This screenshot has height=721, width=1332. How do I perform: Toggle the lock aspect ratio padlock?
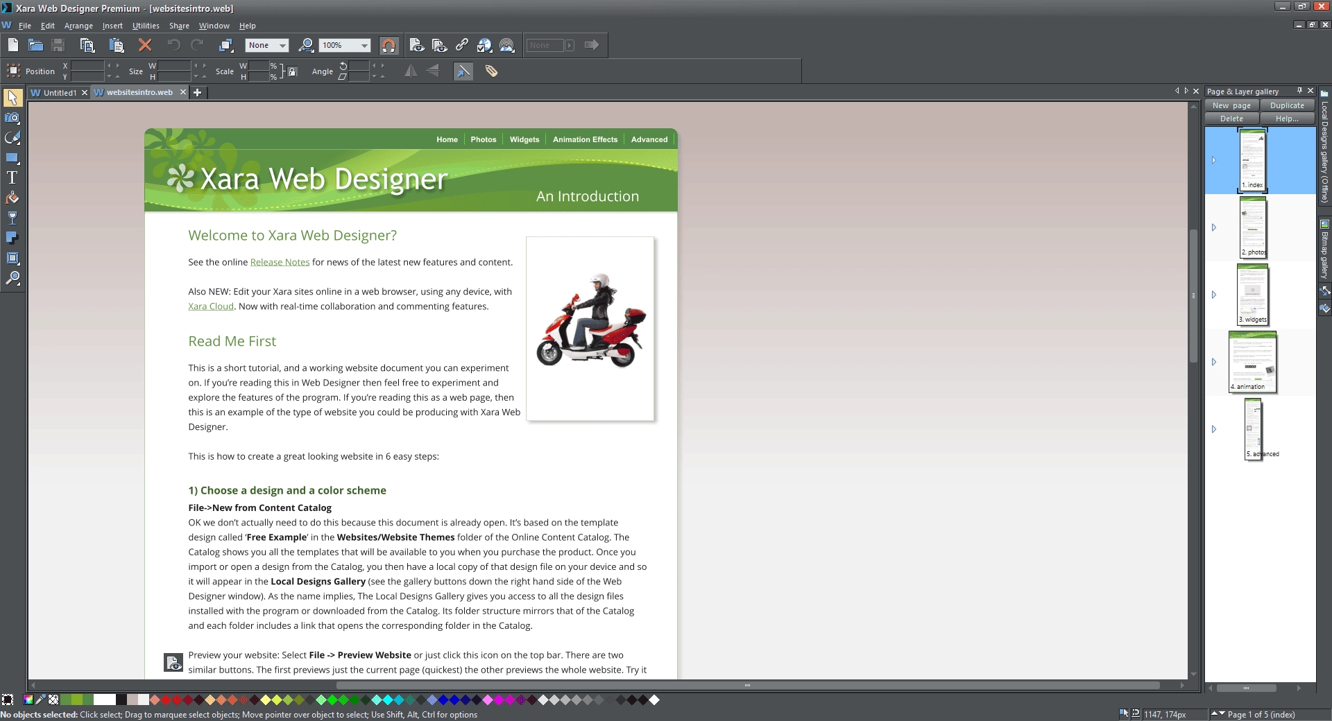pos(292,71)
